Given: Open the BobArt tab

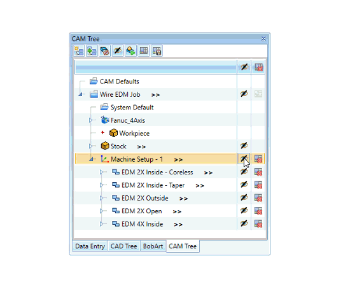Looking at the screenshot, I should pos(153,246).
